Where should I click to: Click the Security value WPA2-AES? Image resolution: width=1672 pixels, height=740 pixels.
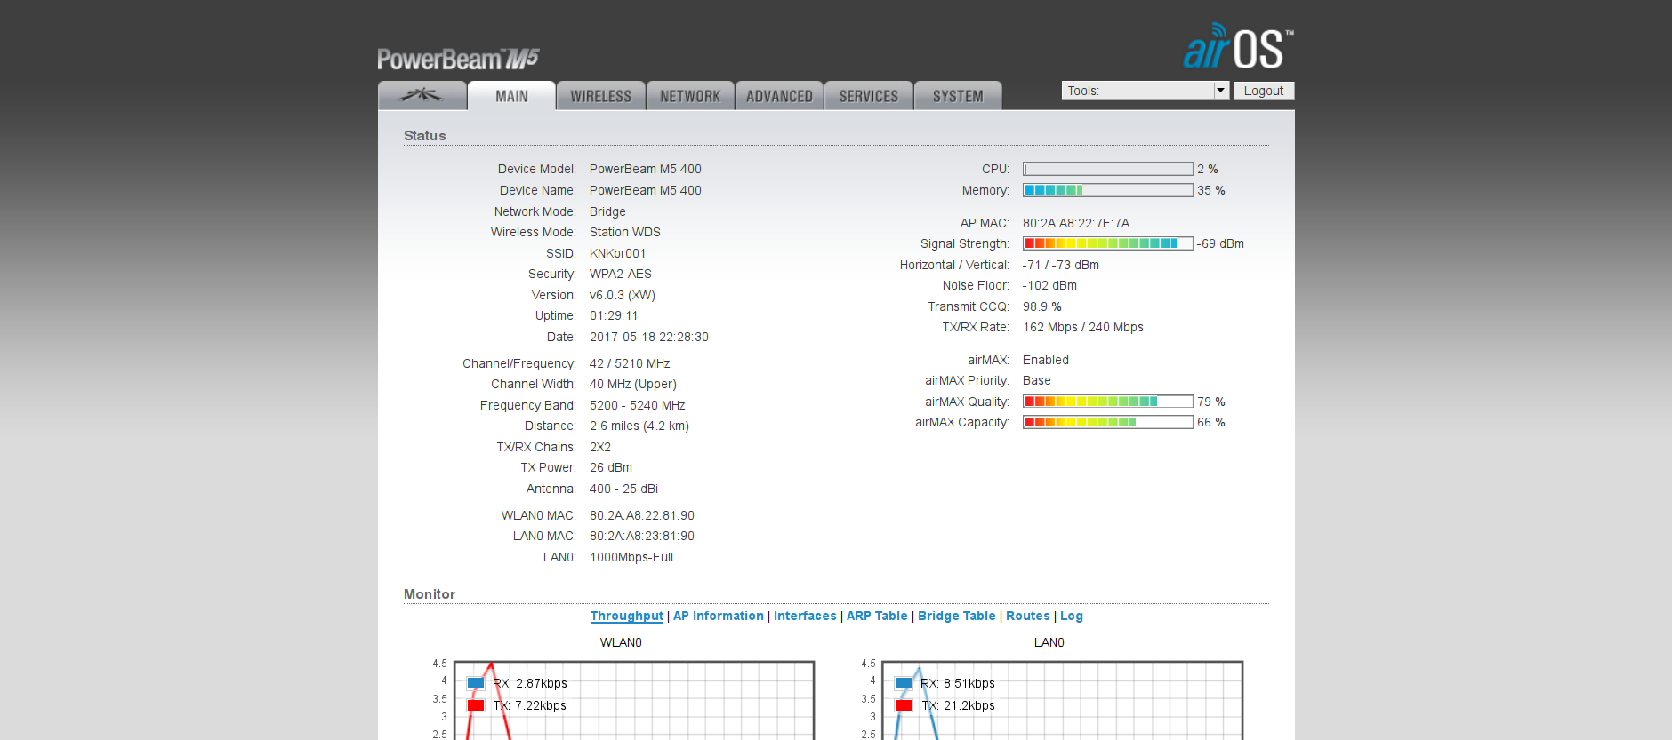pyautogui.click(x=621, y=274)
